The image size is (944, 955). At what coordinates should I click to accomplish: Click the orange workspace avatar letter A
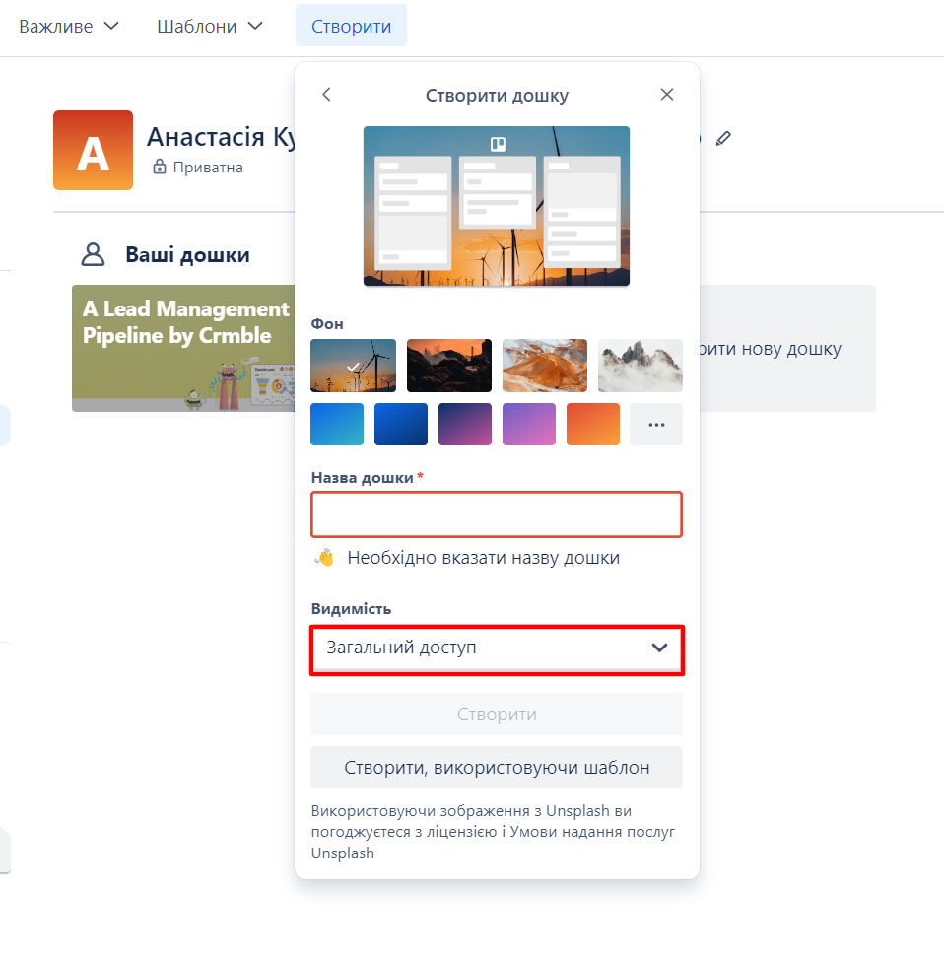click(93, 150)
